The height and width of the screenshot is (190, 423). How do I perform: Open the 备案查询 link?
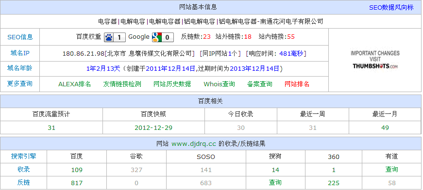tap(259, 84)
